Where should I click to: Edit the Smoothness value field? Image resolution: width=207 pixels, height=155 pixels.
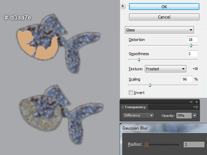pyautogui.click(x=193, y=54)
